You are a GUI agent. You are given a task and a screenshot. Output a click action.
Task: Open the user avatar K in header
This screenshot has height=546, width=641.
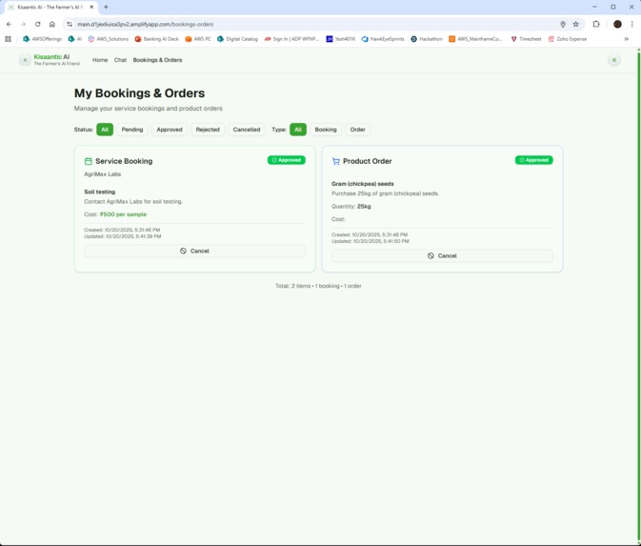(614, 60)
